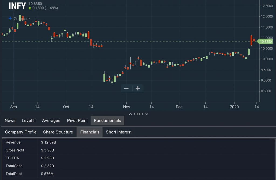276x180 pixels.
Task: Click the 2020 marker on the time axis
Action: (x=234, y=107)
